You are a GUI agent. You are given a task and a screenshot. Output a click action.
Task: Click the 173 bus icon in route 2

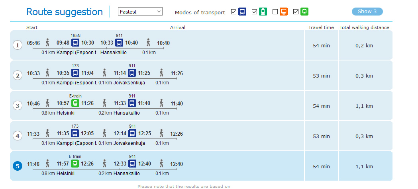coord(75,73)
